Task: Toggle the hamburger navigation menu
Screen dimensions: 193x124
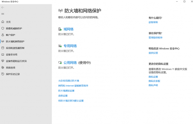Action: pyautogui.click(x=3, y=14)
